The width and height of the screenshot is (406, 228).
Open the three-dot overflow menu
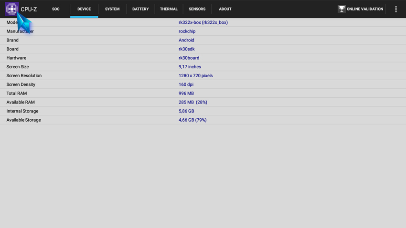click(x=395, y=9)
